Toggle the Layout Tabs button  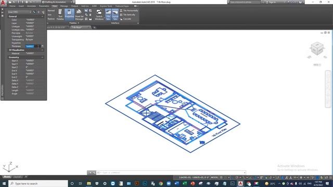[115, 15]
